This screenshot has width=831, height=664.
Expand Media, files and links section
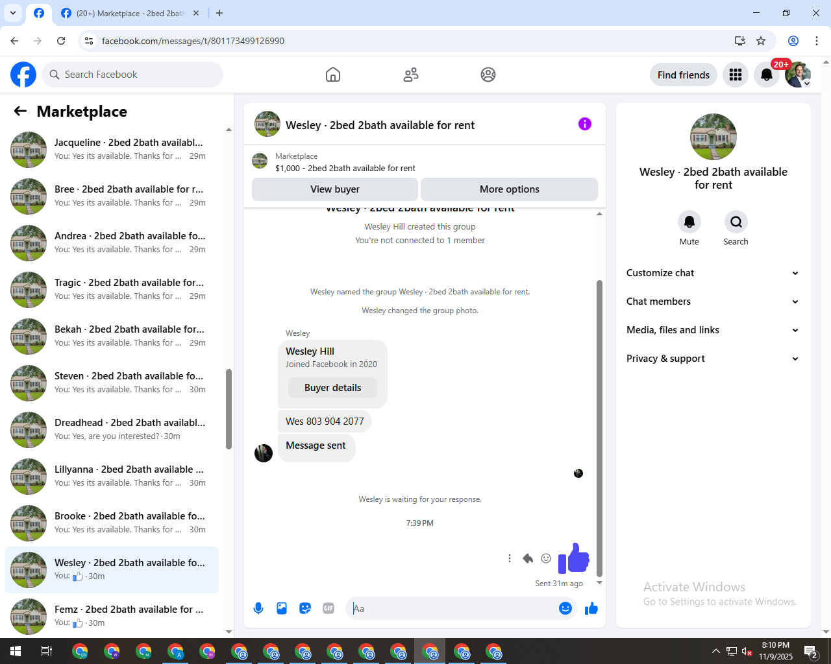(x=713, y=330)
